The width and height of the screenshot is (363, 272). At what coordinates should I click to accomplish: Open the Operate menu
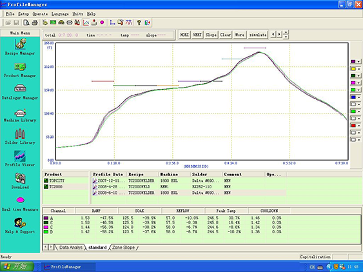point(40,14)
